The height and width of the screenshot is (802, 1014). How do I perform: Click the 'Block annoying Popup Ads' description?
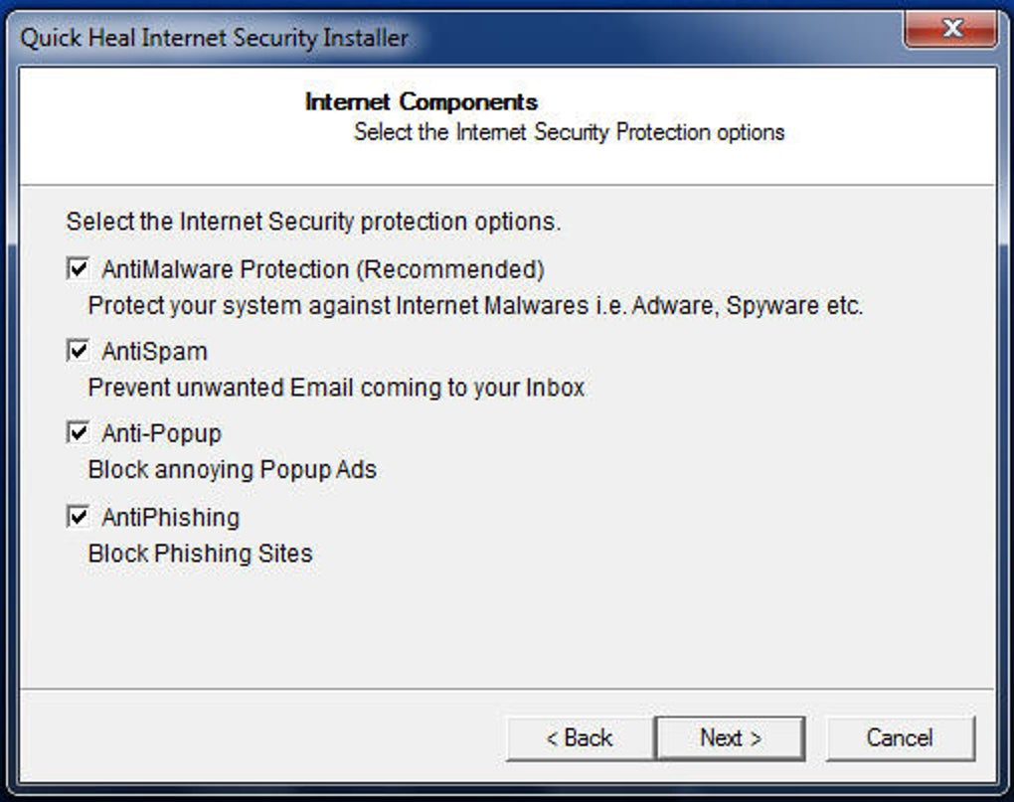[x=232, y=469]
